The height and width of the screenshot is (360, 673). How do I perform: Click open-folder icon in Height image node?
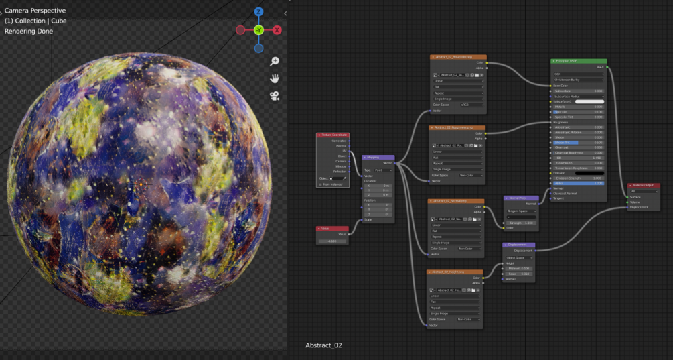[473, 290]
